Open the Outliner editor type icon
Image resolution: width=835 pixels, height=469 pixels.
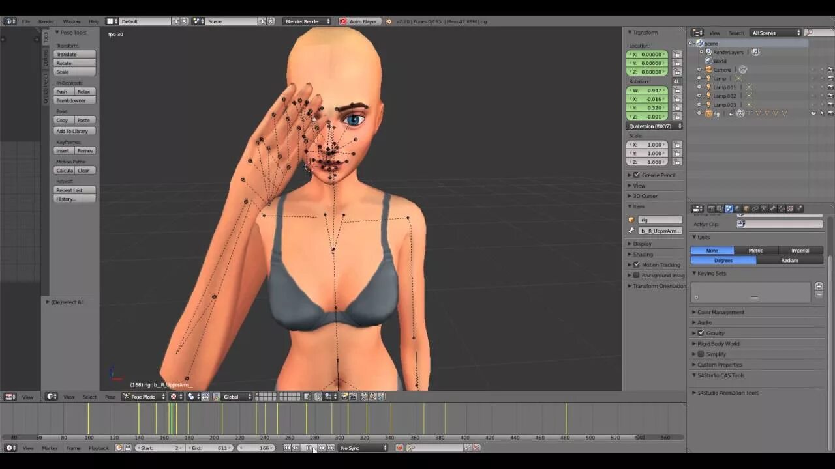pos(697,33)
